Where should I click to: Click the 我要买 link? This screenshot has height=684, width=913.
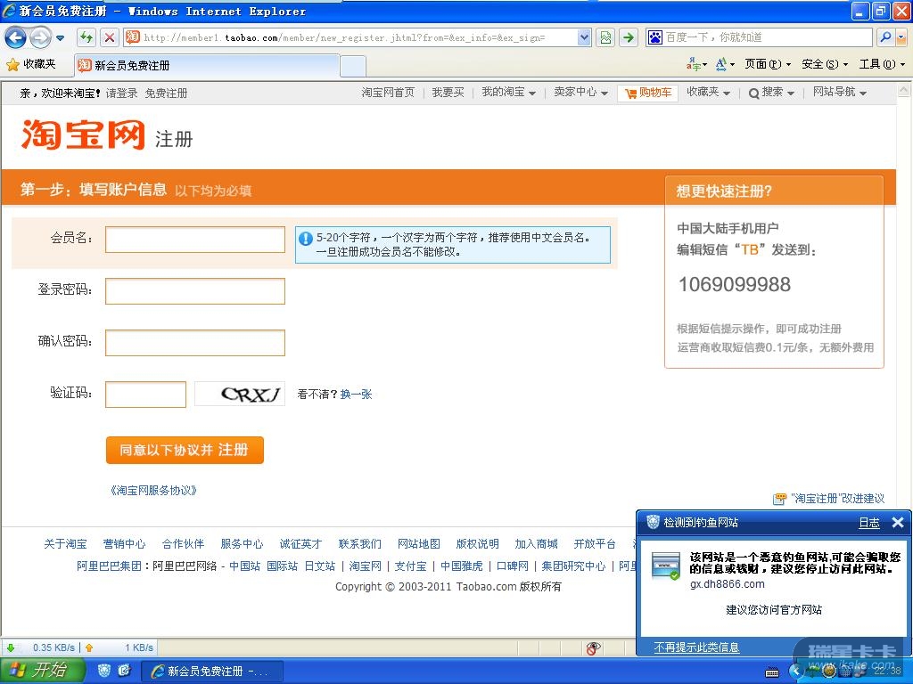[448, 93]
